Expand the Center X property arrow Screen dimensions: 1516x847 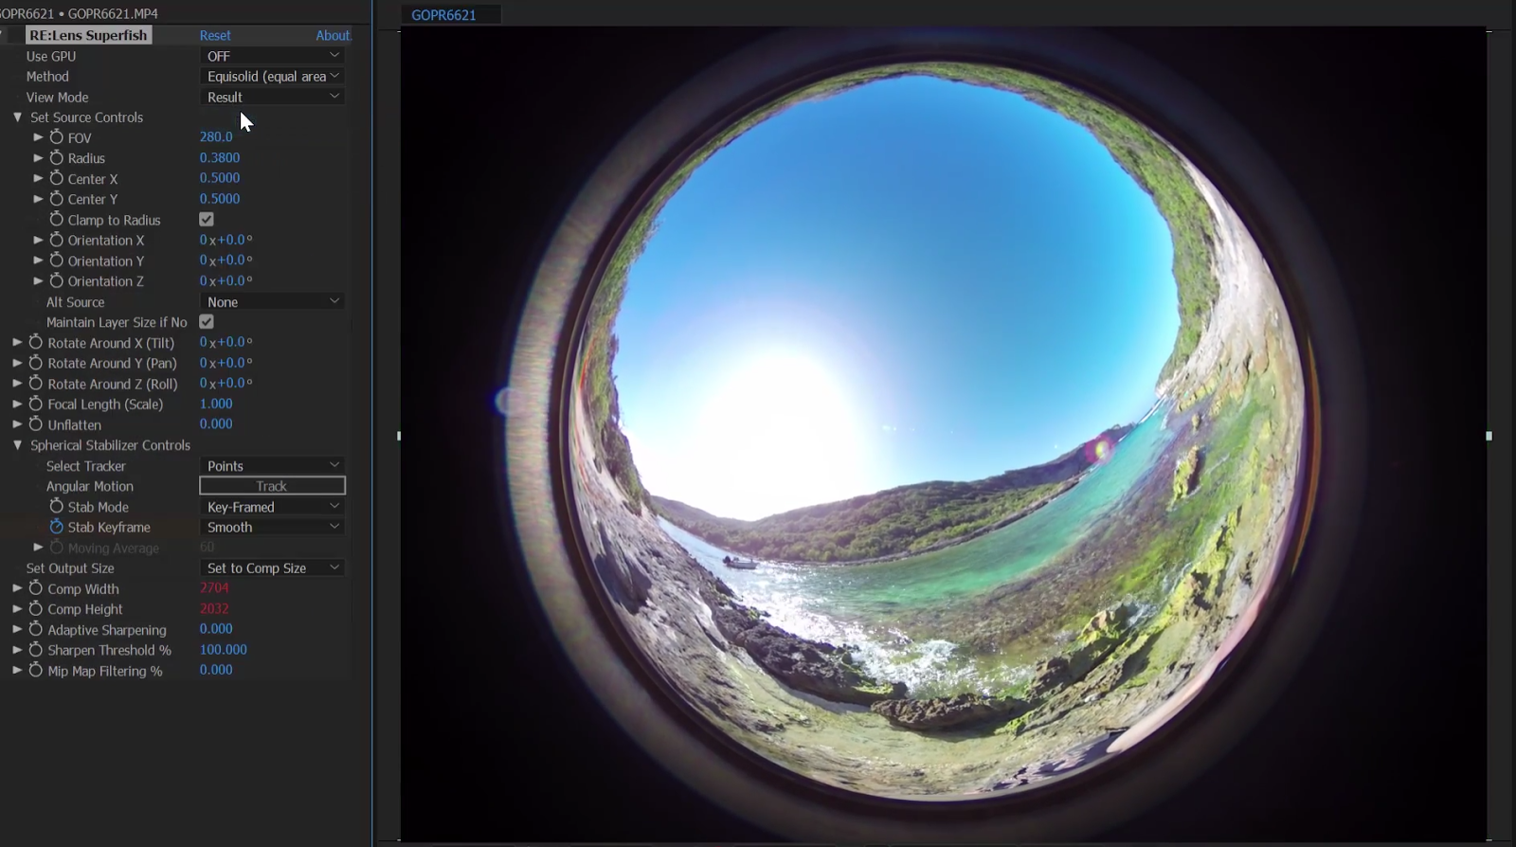[38, 178]
